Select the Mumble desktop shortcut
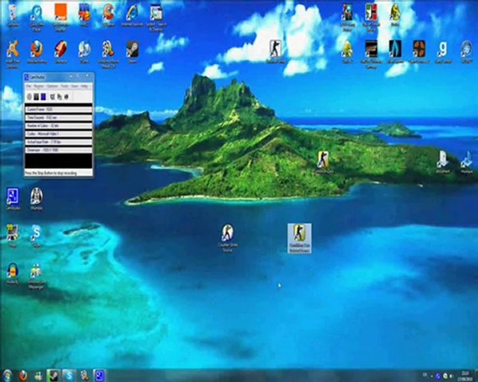This screenshot has width=478, height=382. coord(37,199)
